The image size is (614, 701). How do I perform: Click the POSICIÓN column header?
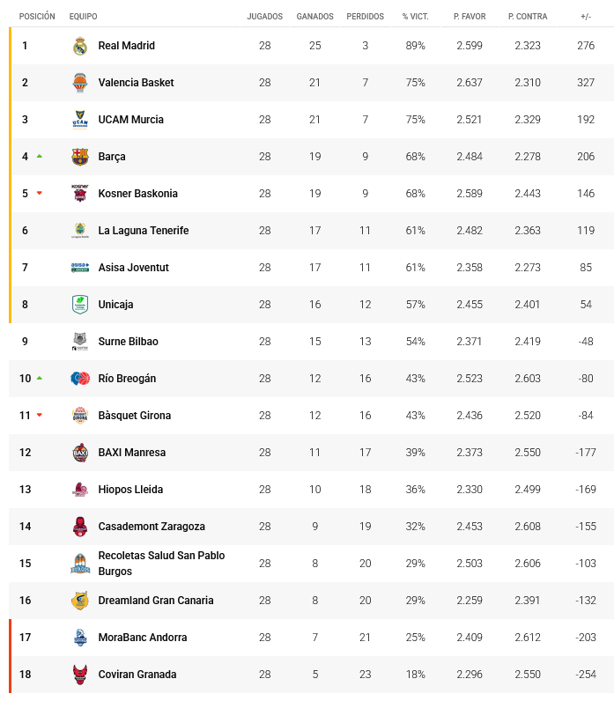pyautogui.click(x=37, y=17)
